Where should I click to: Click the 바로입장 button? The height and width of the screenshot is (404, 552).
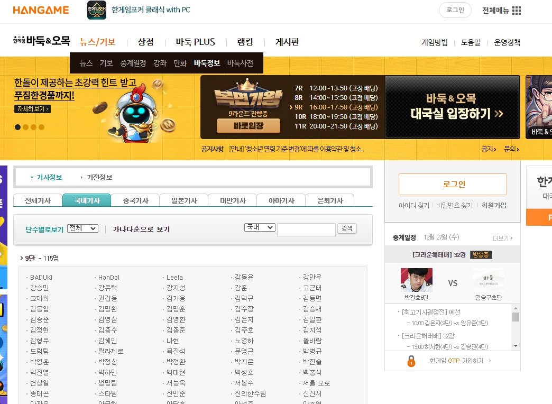coord(249,126)
